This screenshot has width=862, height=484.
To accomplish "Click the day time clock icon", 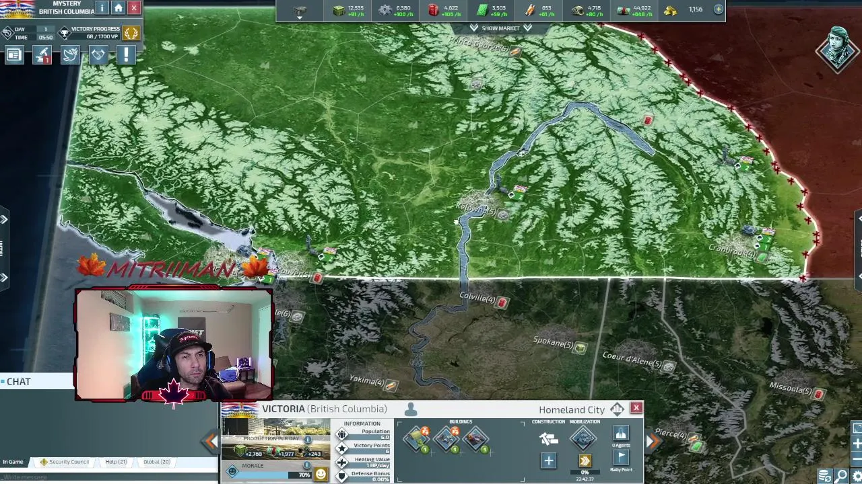I will [x=7, y=32].
